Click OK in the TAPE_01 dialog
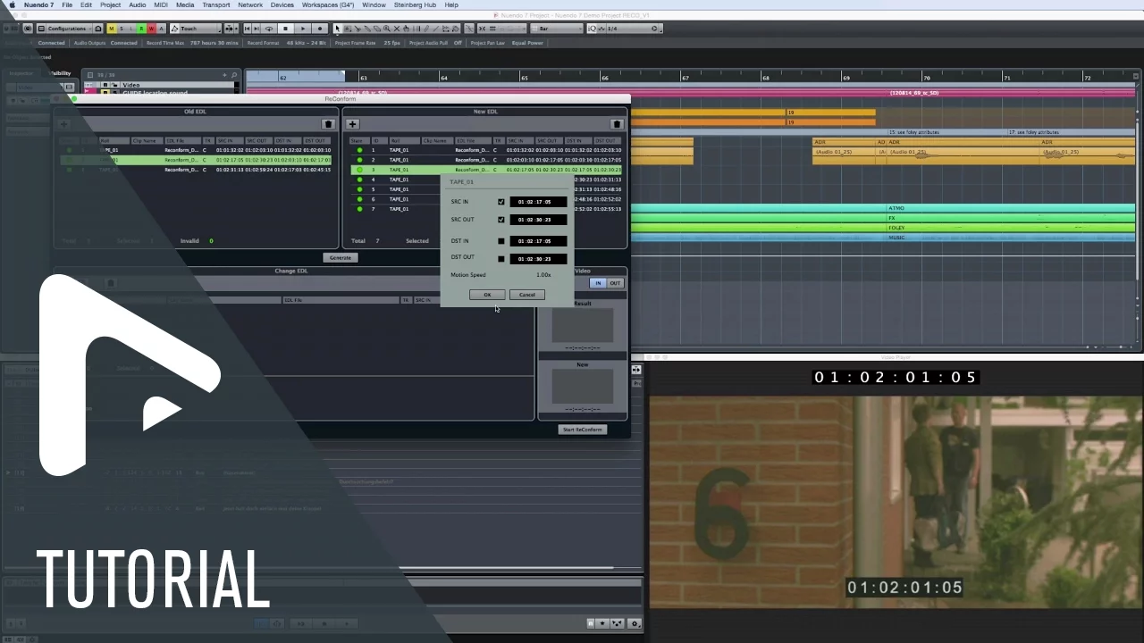This screenshot has width=1144, height=643. tap(486, 295)
